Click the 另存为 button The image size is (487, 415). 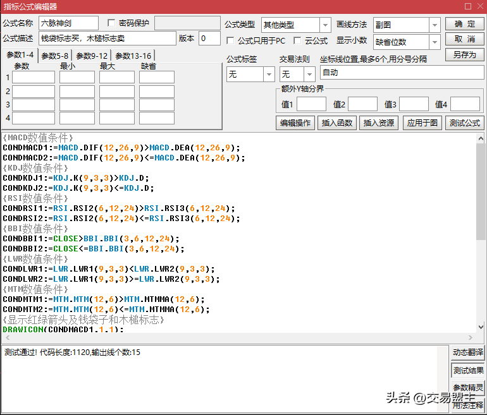tap(465, 54)
